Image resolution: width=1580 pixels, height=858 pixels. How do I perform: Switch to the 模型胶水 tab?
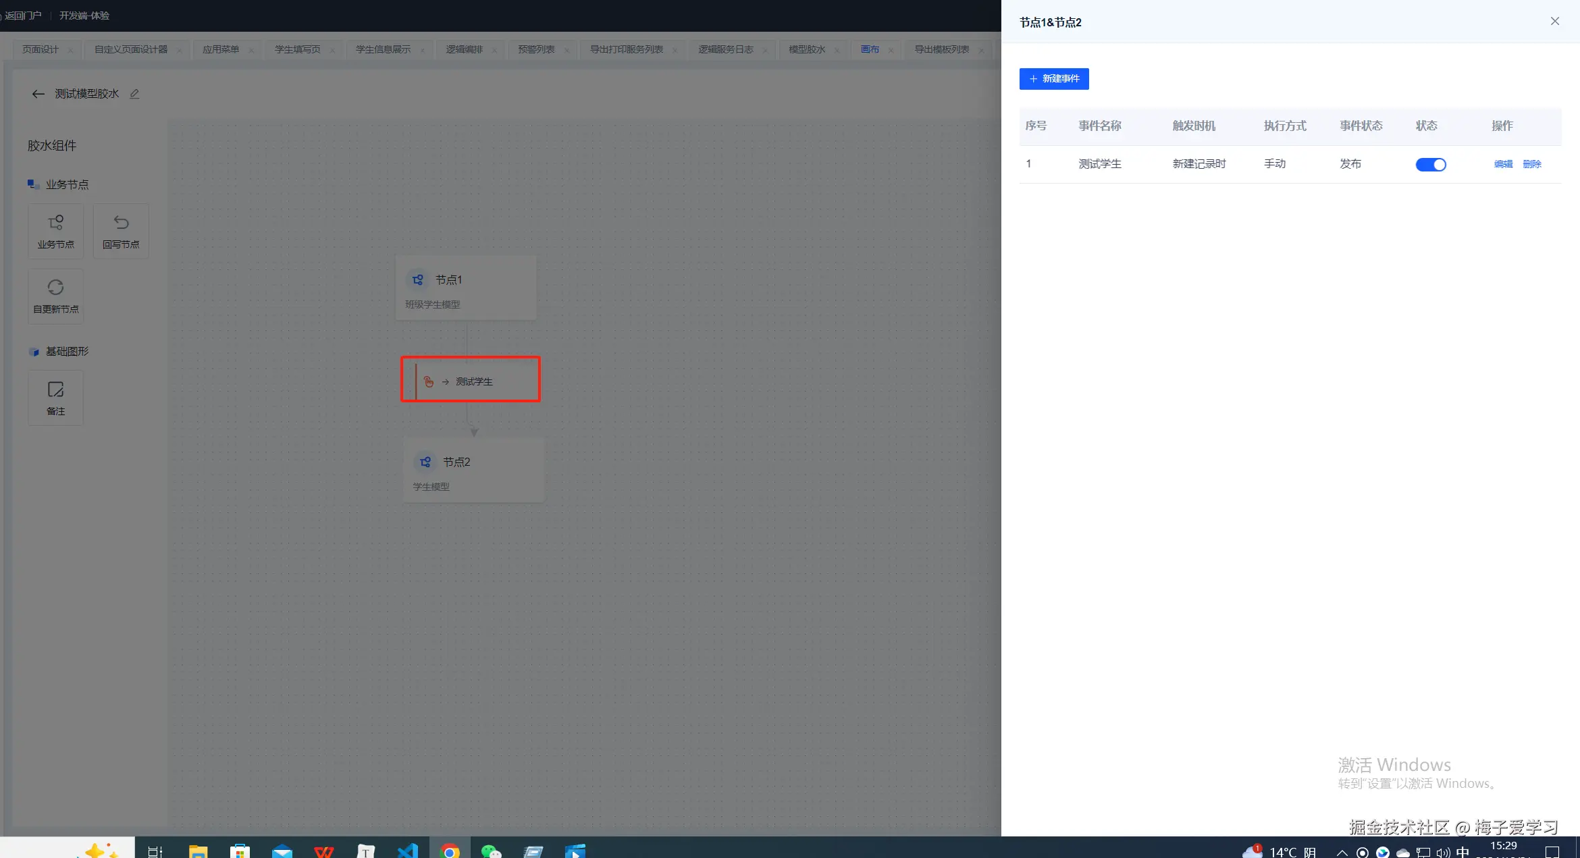[x=806, y=50]
